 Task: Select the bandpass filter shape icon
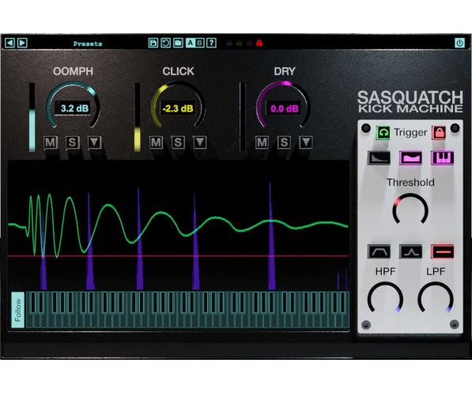coord(379,251)
